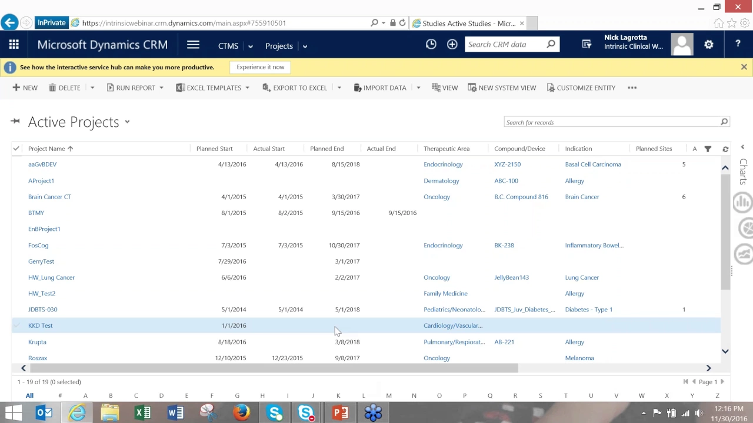
Task: Open the settings gear
Action: click(709, 45)
